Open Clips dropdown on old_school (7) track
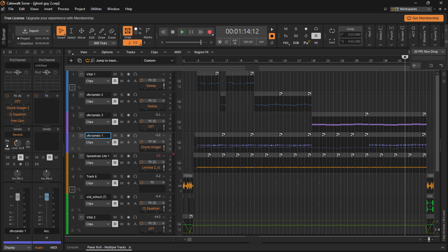The image size is (448, 252). 98,204
